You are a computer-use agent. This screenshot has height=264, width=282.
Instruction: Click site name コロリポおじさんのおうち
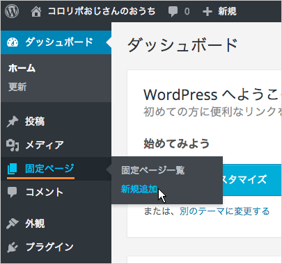point(102,11)
